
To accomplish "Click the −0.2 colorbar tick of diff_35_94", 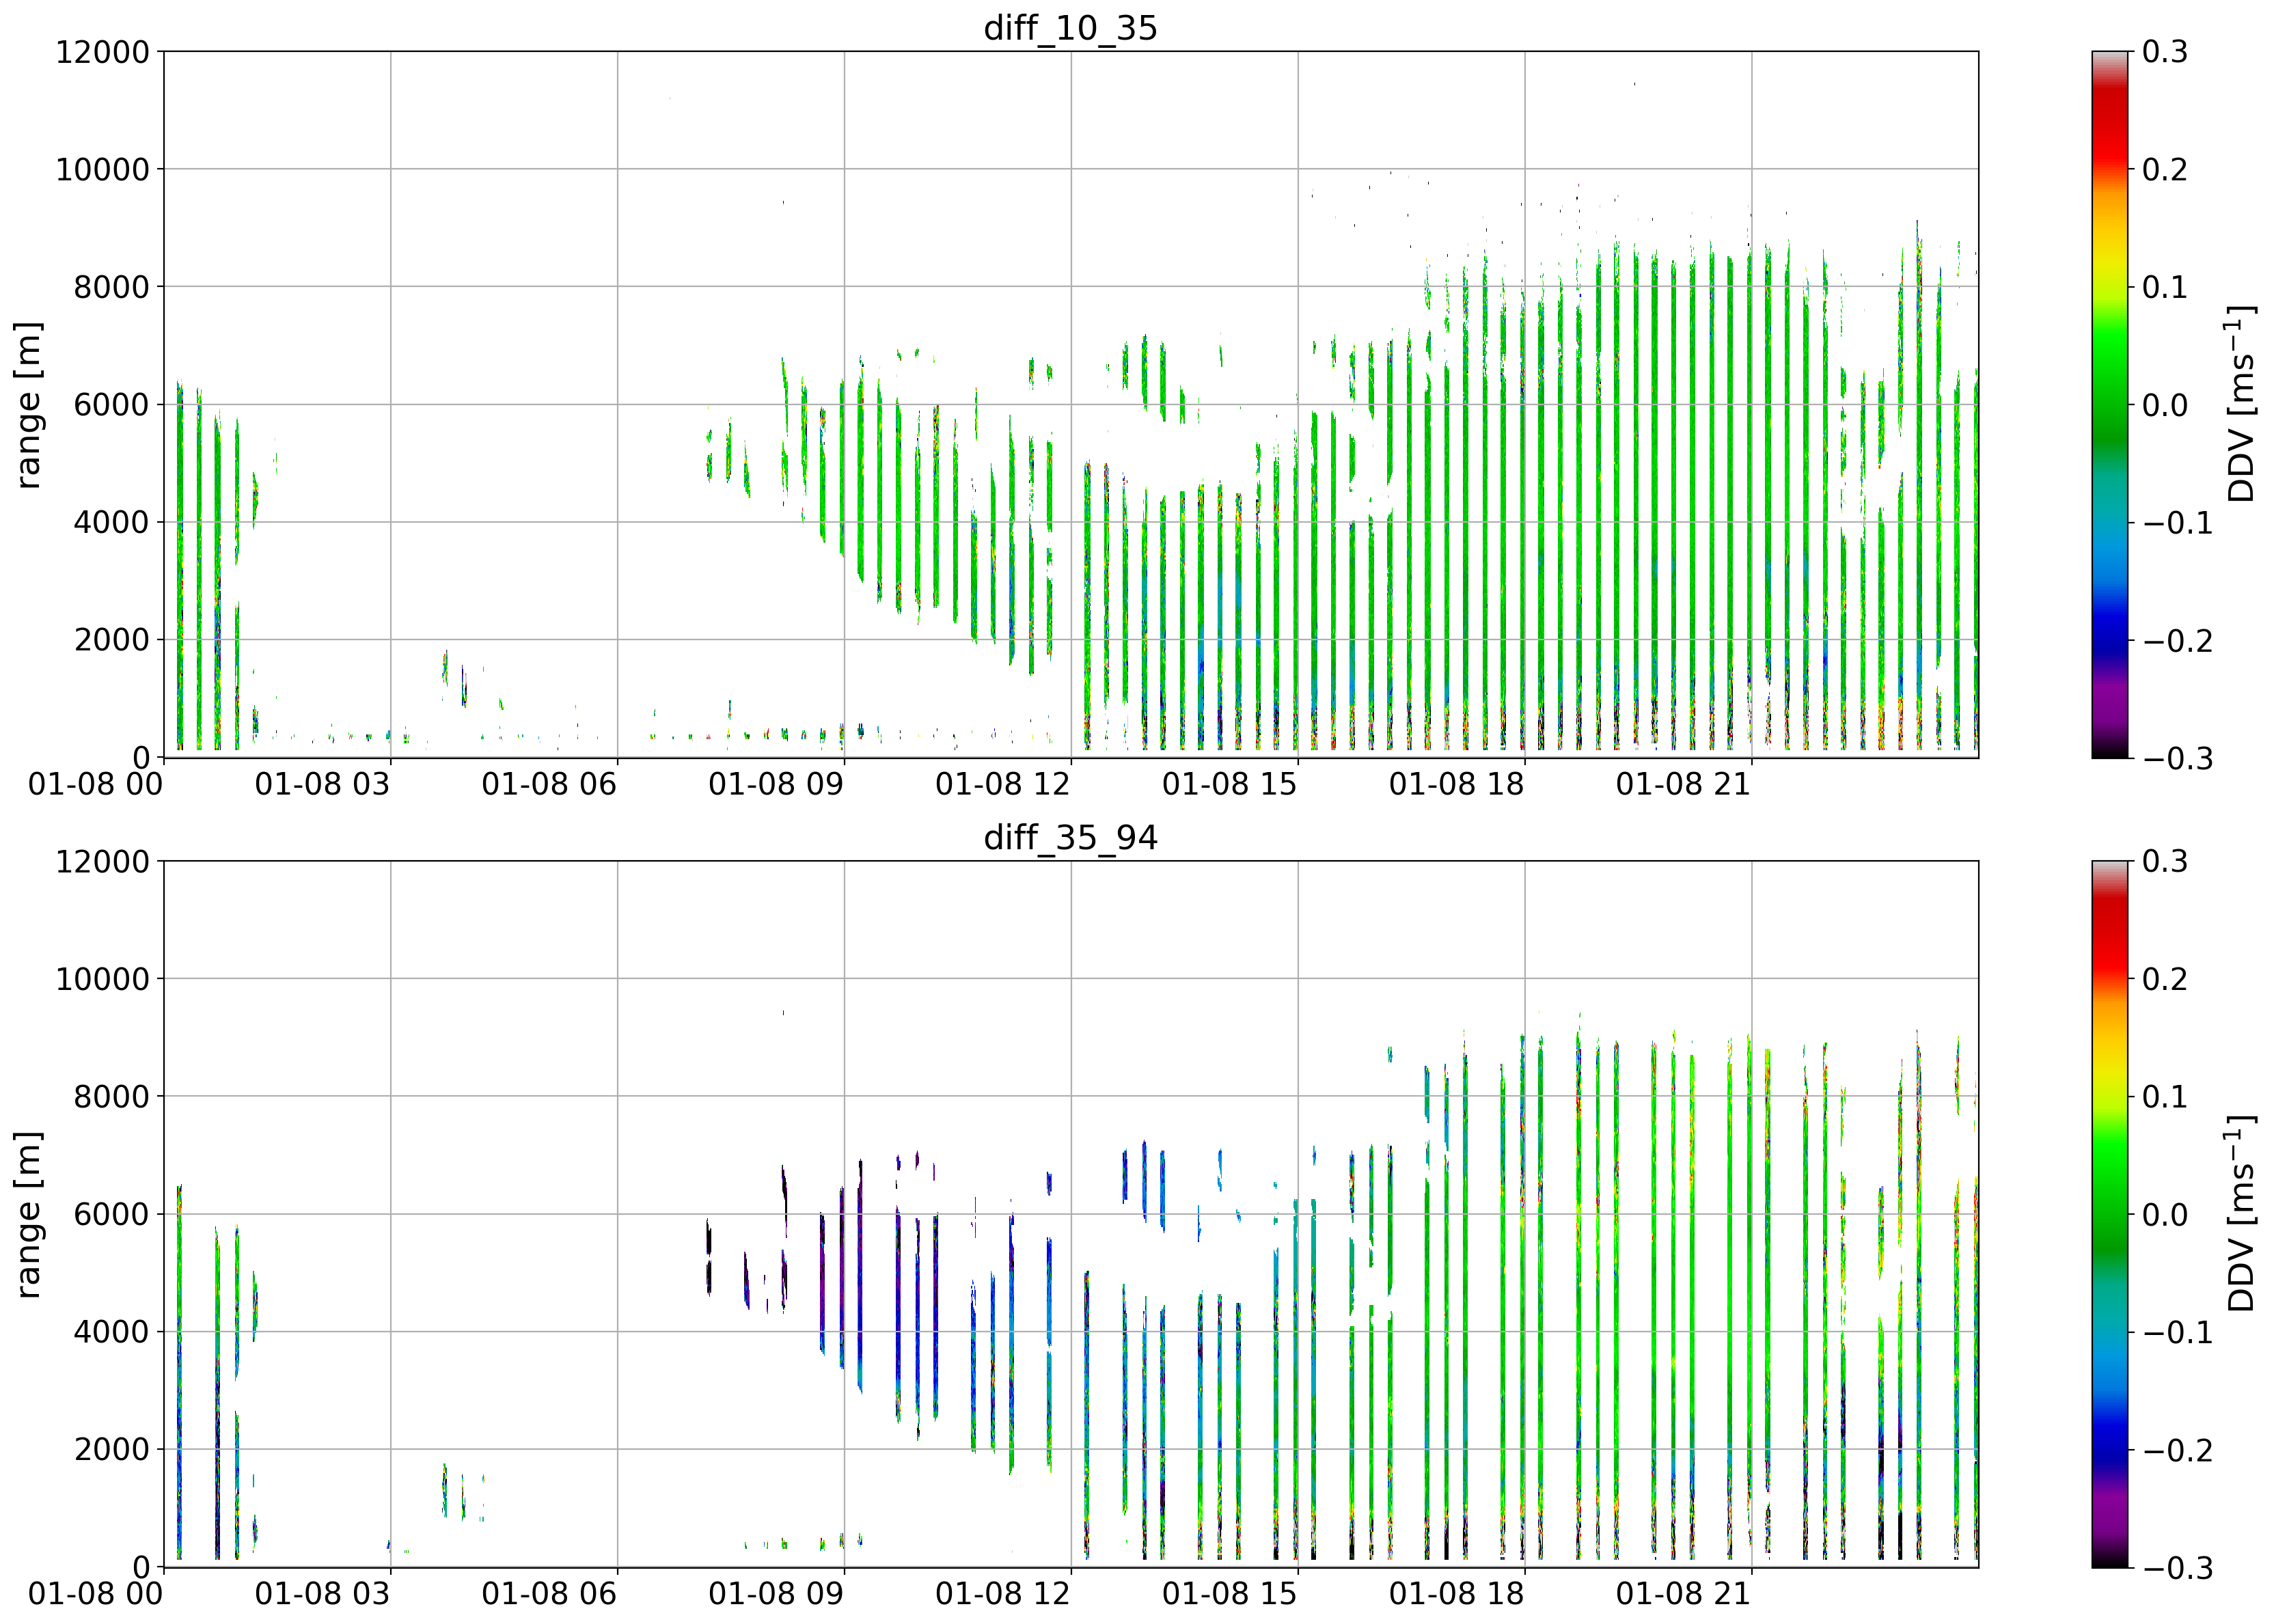I will coord(2177,1450).
